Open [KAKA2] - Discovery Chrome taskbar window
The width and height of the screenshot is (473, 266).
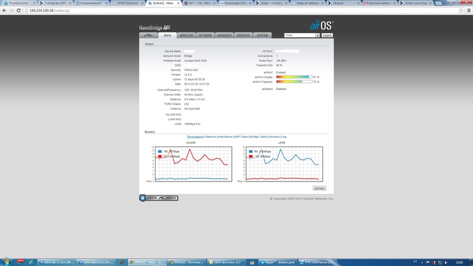[187, 262]
